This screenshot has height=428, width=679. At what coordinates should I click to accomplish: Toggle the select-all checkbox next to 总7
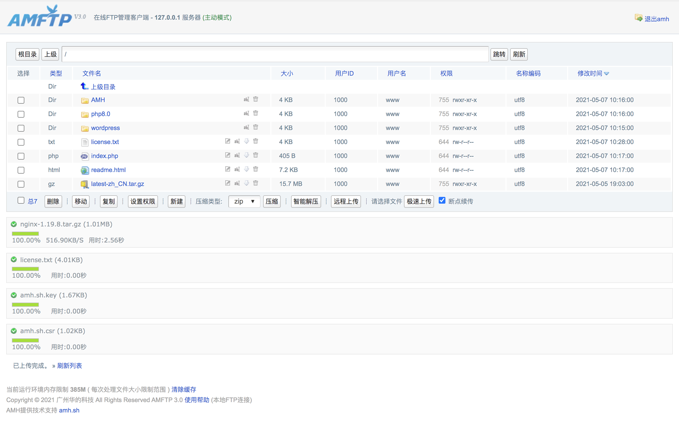click(x=21, y=201)
